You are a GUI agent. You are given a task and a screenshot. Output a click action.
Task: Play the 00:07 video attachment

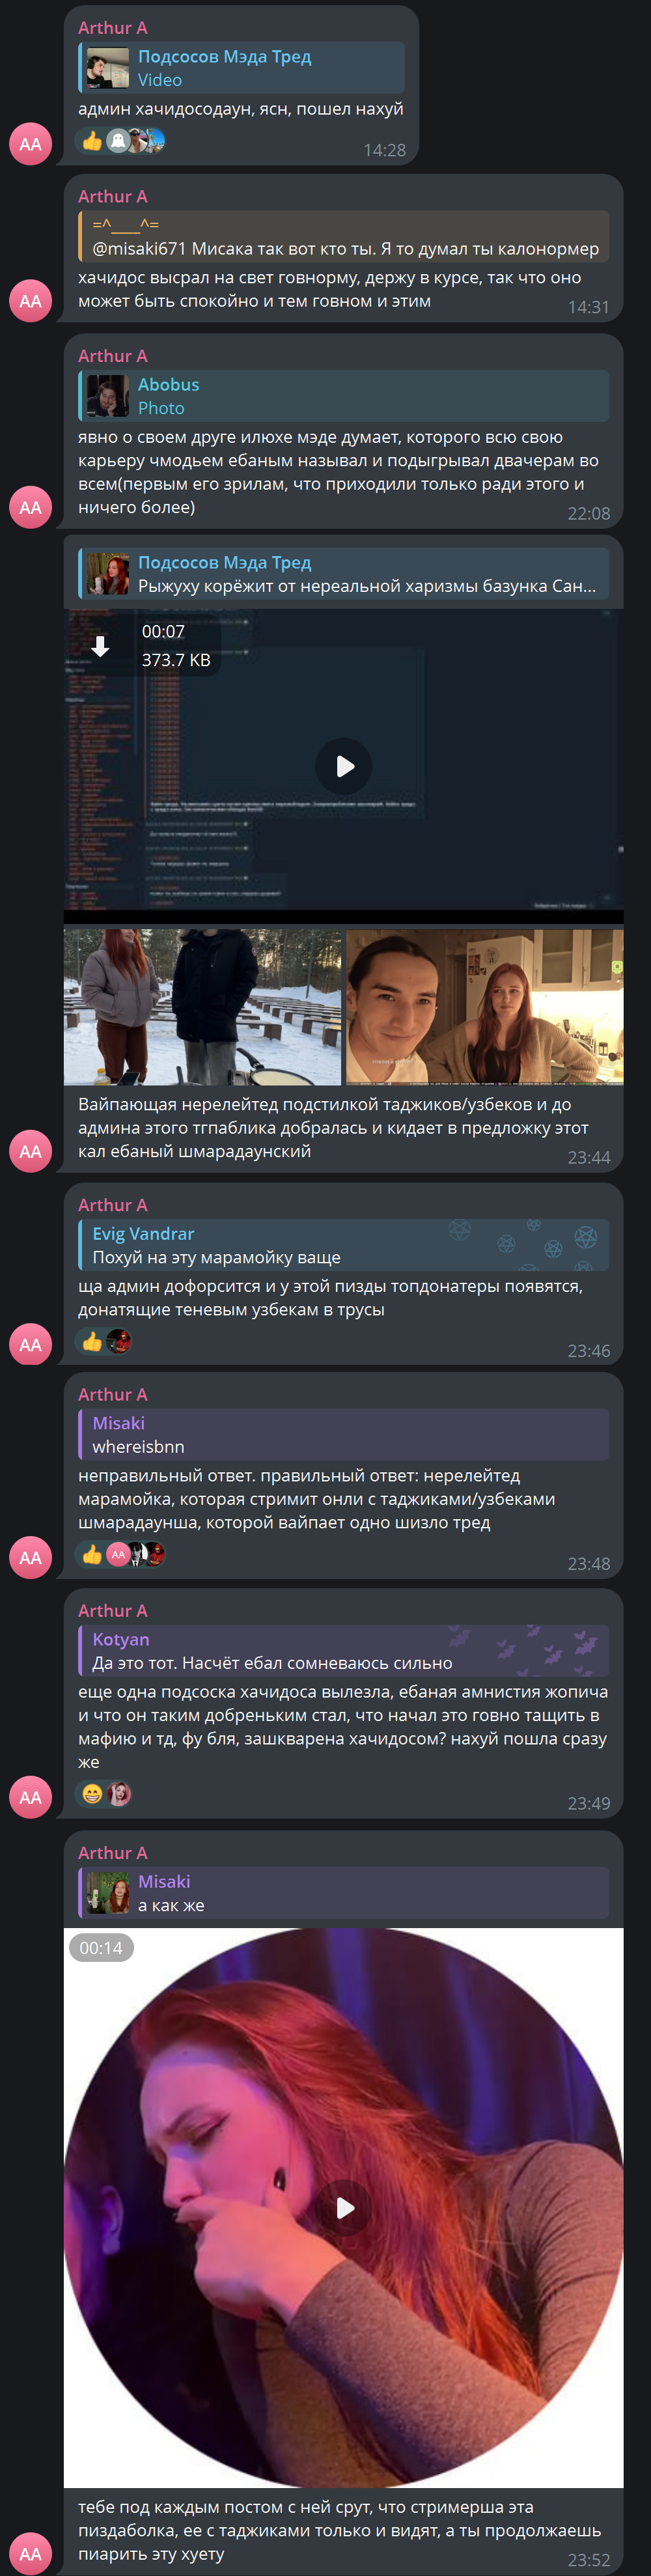(343, 766)
